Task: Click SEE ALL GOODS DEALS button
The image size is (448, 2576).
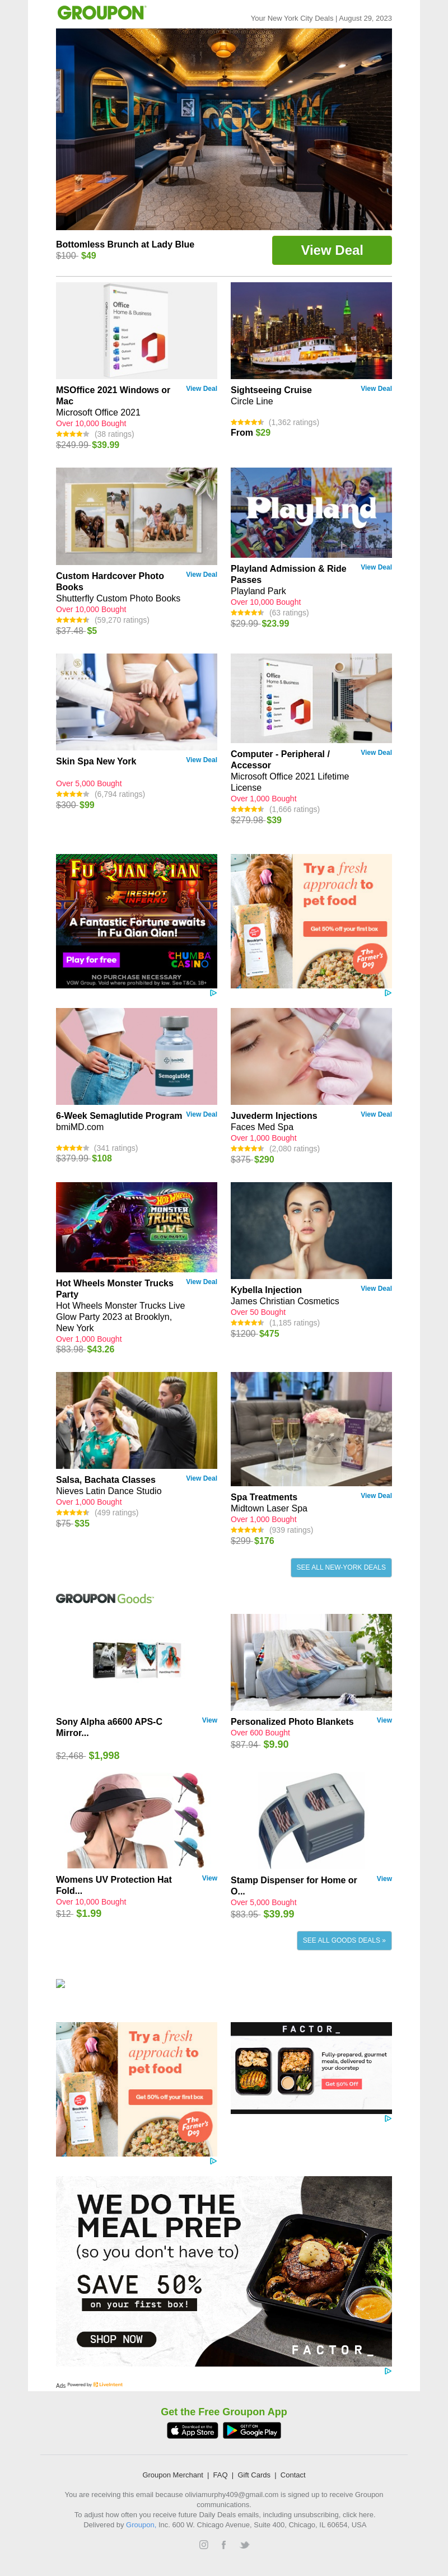Action: tap(344, 1940)
